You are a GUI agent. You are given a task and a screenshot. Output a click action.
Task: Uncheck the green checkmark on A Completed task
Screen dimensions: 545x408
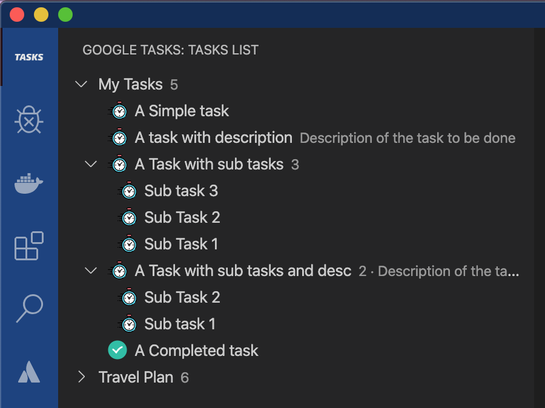tap(117, 350)
